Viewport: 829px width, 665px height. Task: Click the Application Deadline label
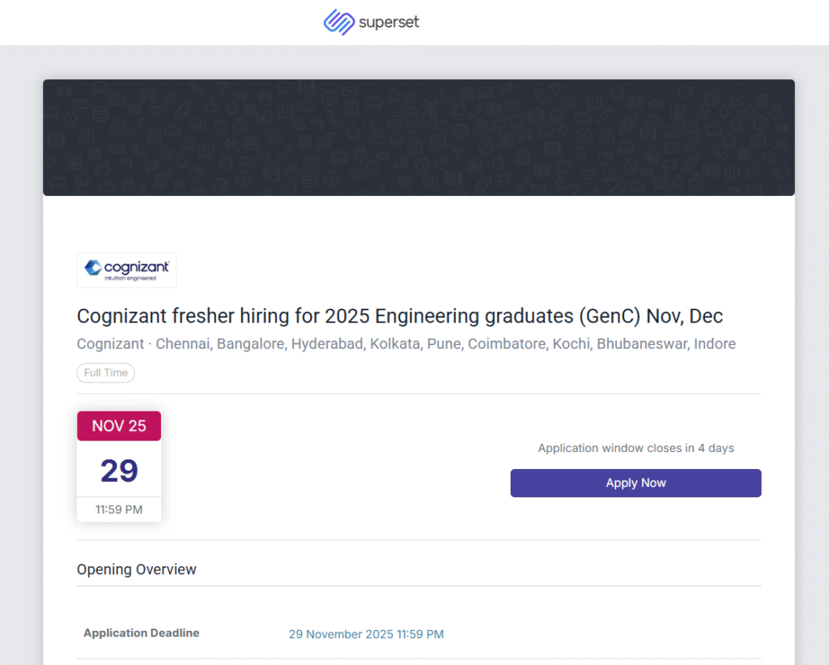pos(142,633)
